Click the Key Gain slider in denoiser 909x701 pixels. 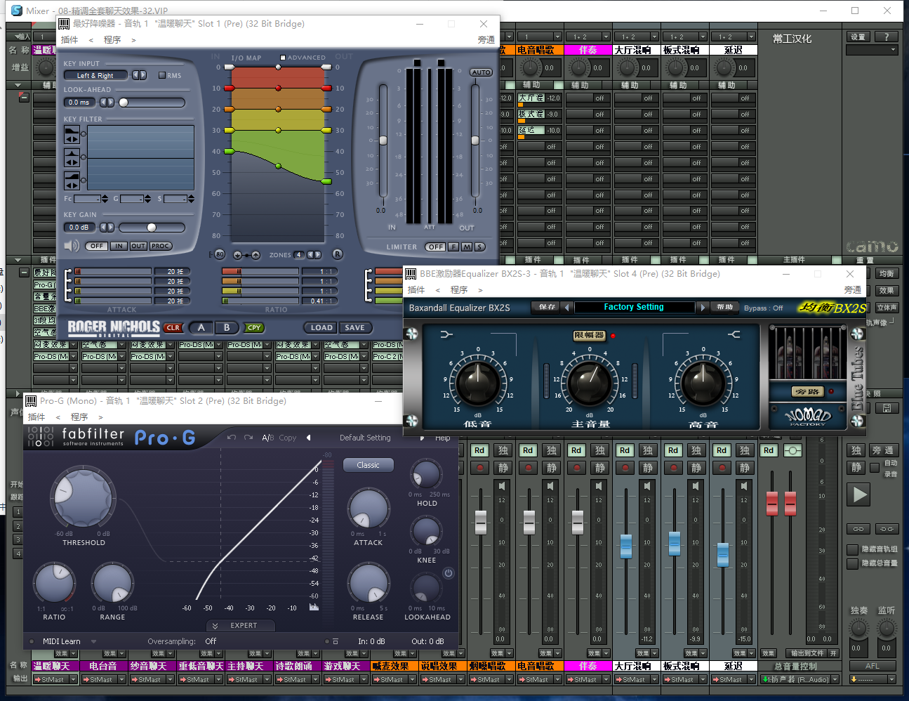point(152,228)
